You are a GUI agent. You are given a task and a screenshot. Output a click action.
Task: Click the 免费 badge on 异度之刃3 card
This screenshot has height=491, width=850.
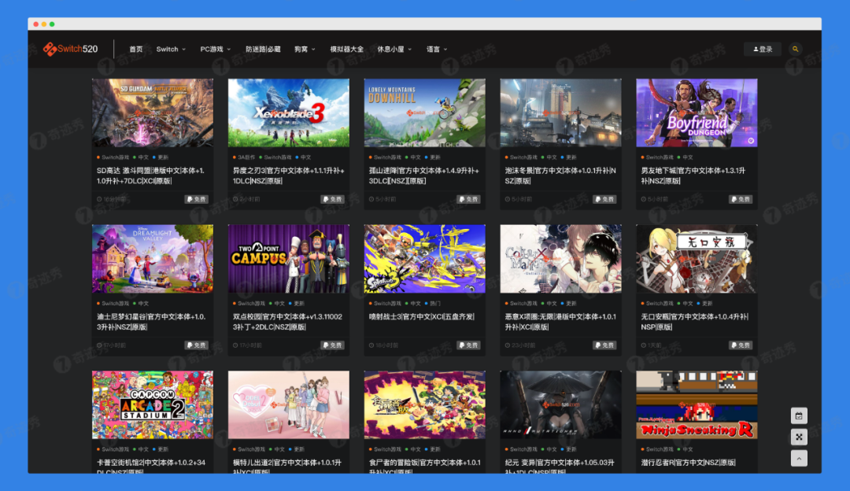pos(333,199)
